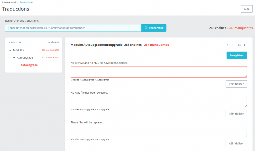Viewport: 255px width, 151px height.
Task: Reset the 'These files will be replaced' translation
Action: coord(236,144)
